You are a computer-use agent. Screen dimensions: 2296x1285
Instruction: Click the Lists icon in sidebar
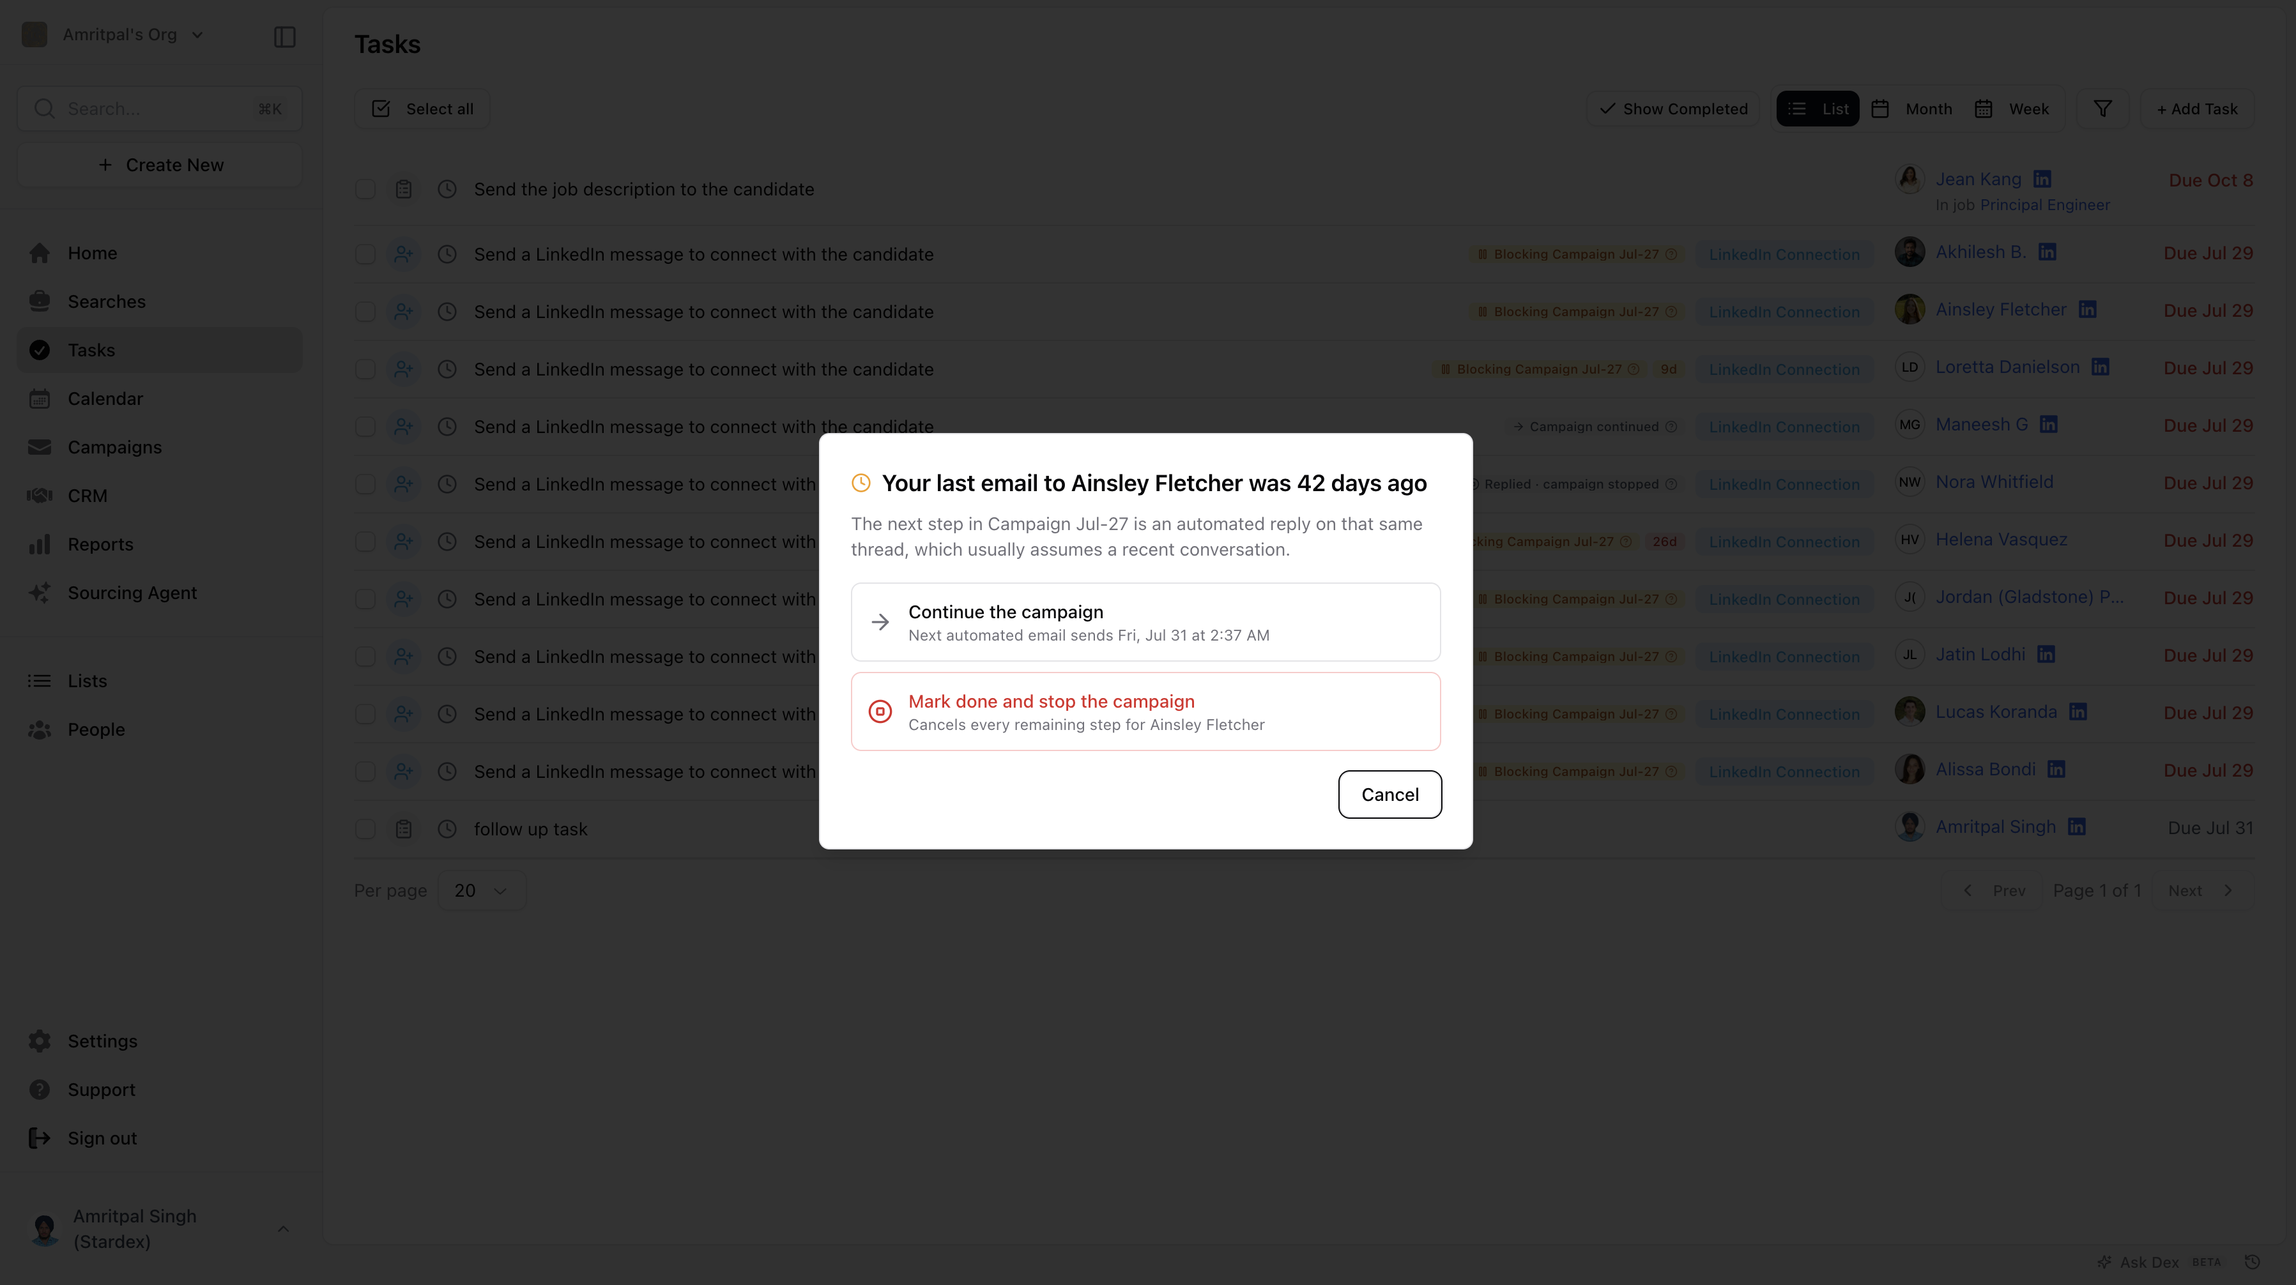[39, 681]
